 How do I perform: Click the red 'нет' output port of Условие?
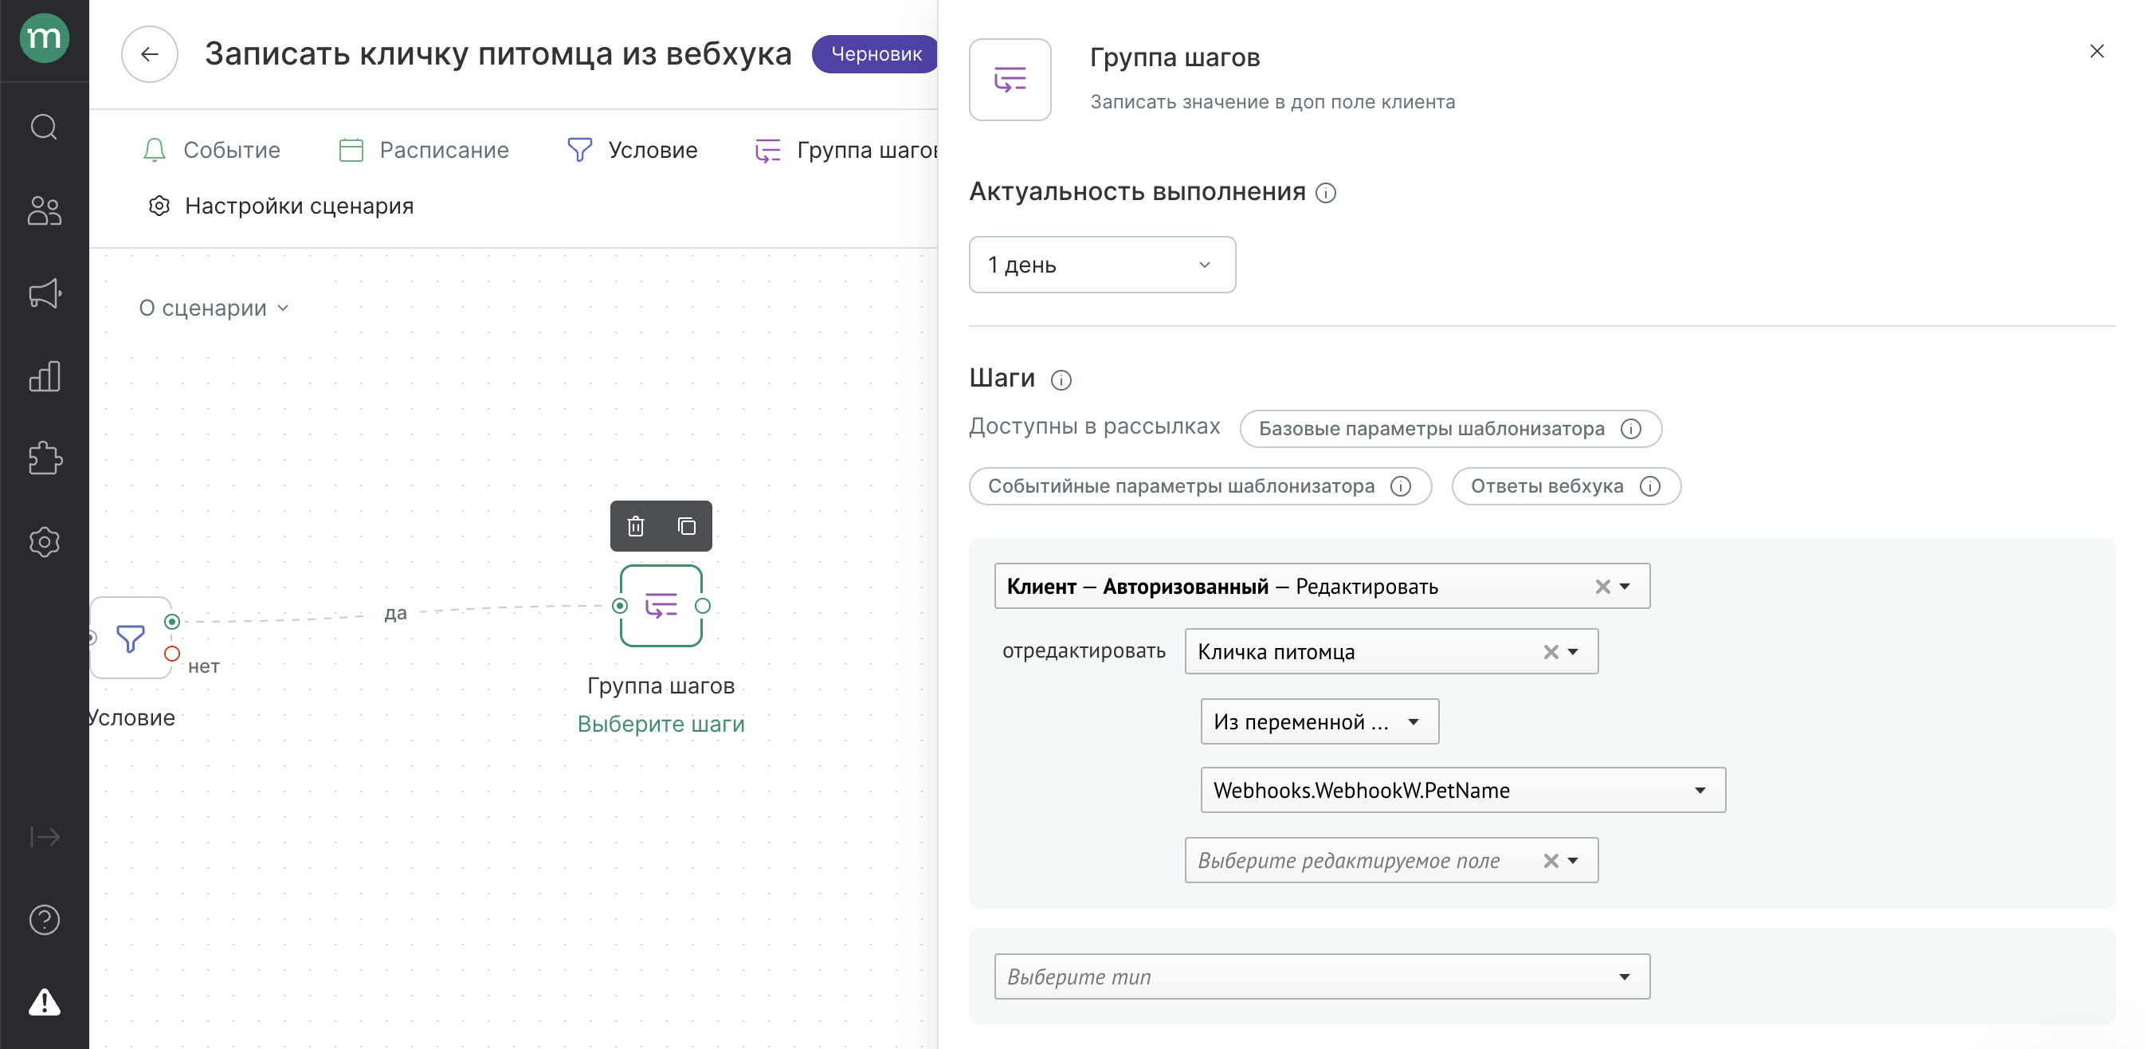[172, 654]
